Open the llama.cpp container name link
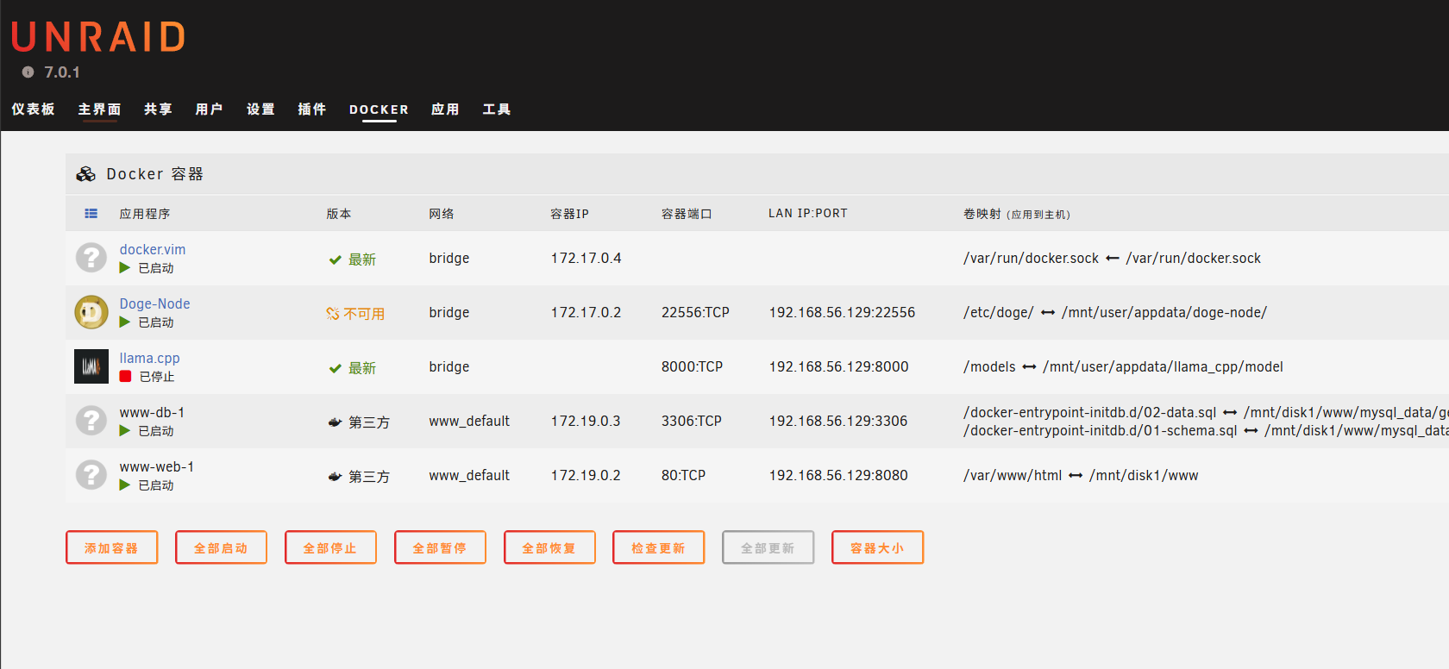This screenshot has width=1449, height=669. pos(149,358)
